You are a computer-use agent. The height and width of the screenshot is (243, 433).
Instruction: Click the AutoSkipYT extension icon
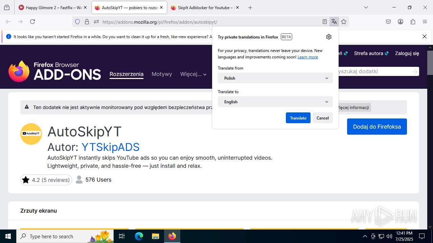pyautogui.click(x=31, y=134)
